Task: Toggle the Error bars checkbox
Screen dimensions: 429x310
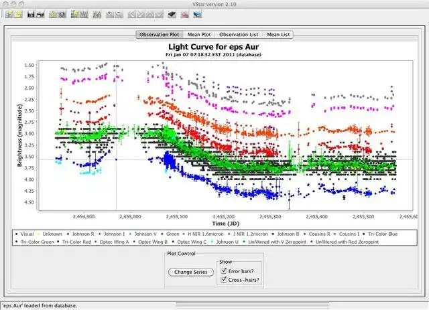Action: click(x=223, y=270)
